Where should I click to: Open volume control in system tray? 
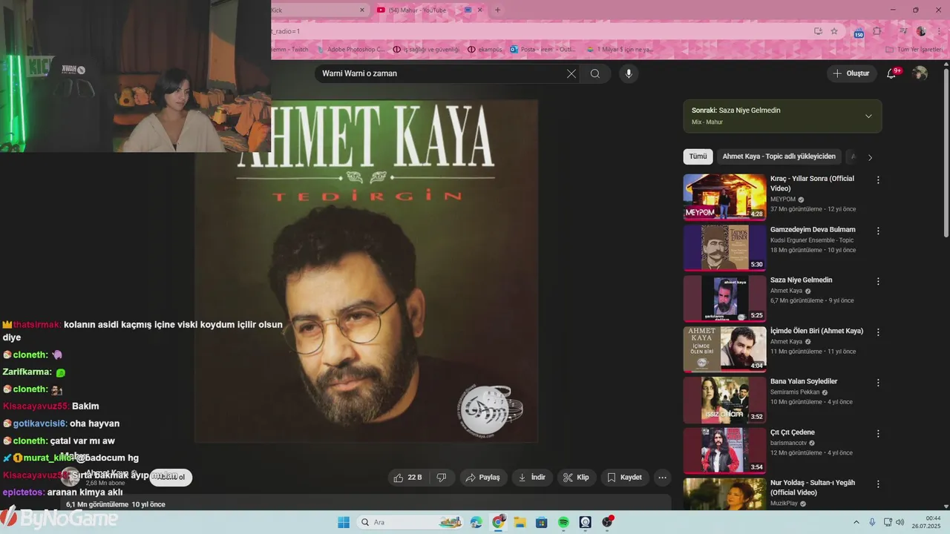[x=900, y=522]
